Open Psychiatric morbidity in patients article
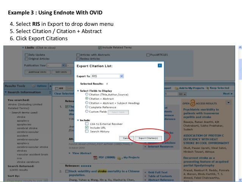This screenshot has width=242, height=182. tap(201, 113)
